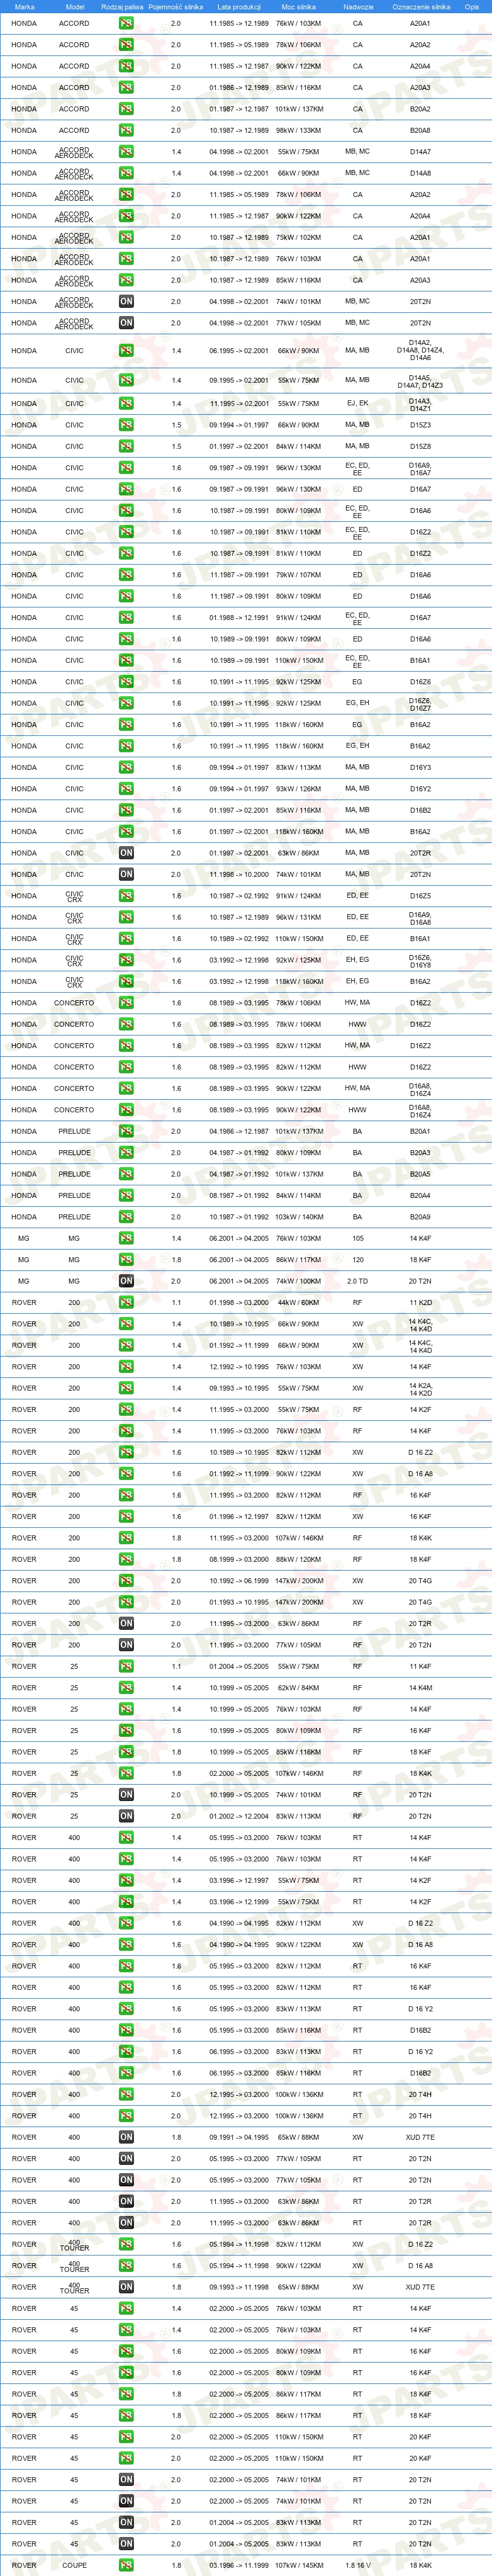Click date cell 04.1986 -> 12.1987
Viewport: 492px width, 2576px height.
[x=238, y=1131]
